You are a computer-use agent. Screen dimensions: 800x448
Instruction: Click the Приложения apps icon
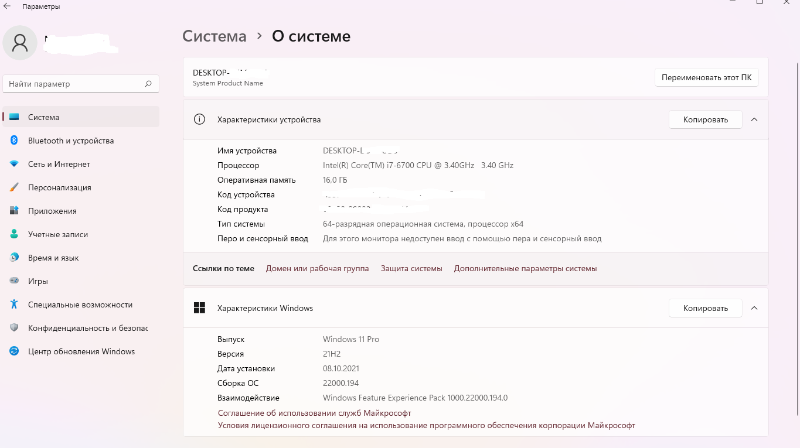click(x=14, y=211)
